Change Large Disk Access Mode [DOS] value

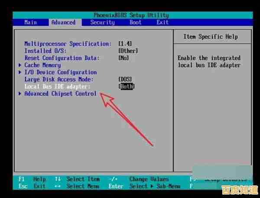pyautogui.click(x=125, y=79)
